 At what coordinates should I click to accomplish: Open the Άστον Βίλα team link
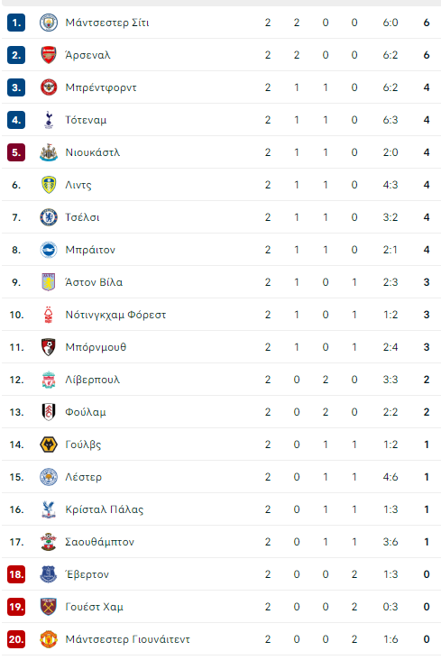tap(94, 282)
